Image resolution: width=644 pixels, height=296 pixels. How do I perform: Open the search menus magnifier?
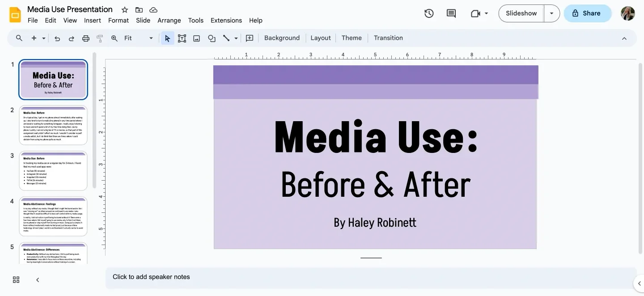pos(19,38)
